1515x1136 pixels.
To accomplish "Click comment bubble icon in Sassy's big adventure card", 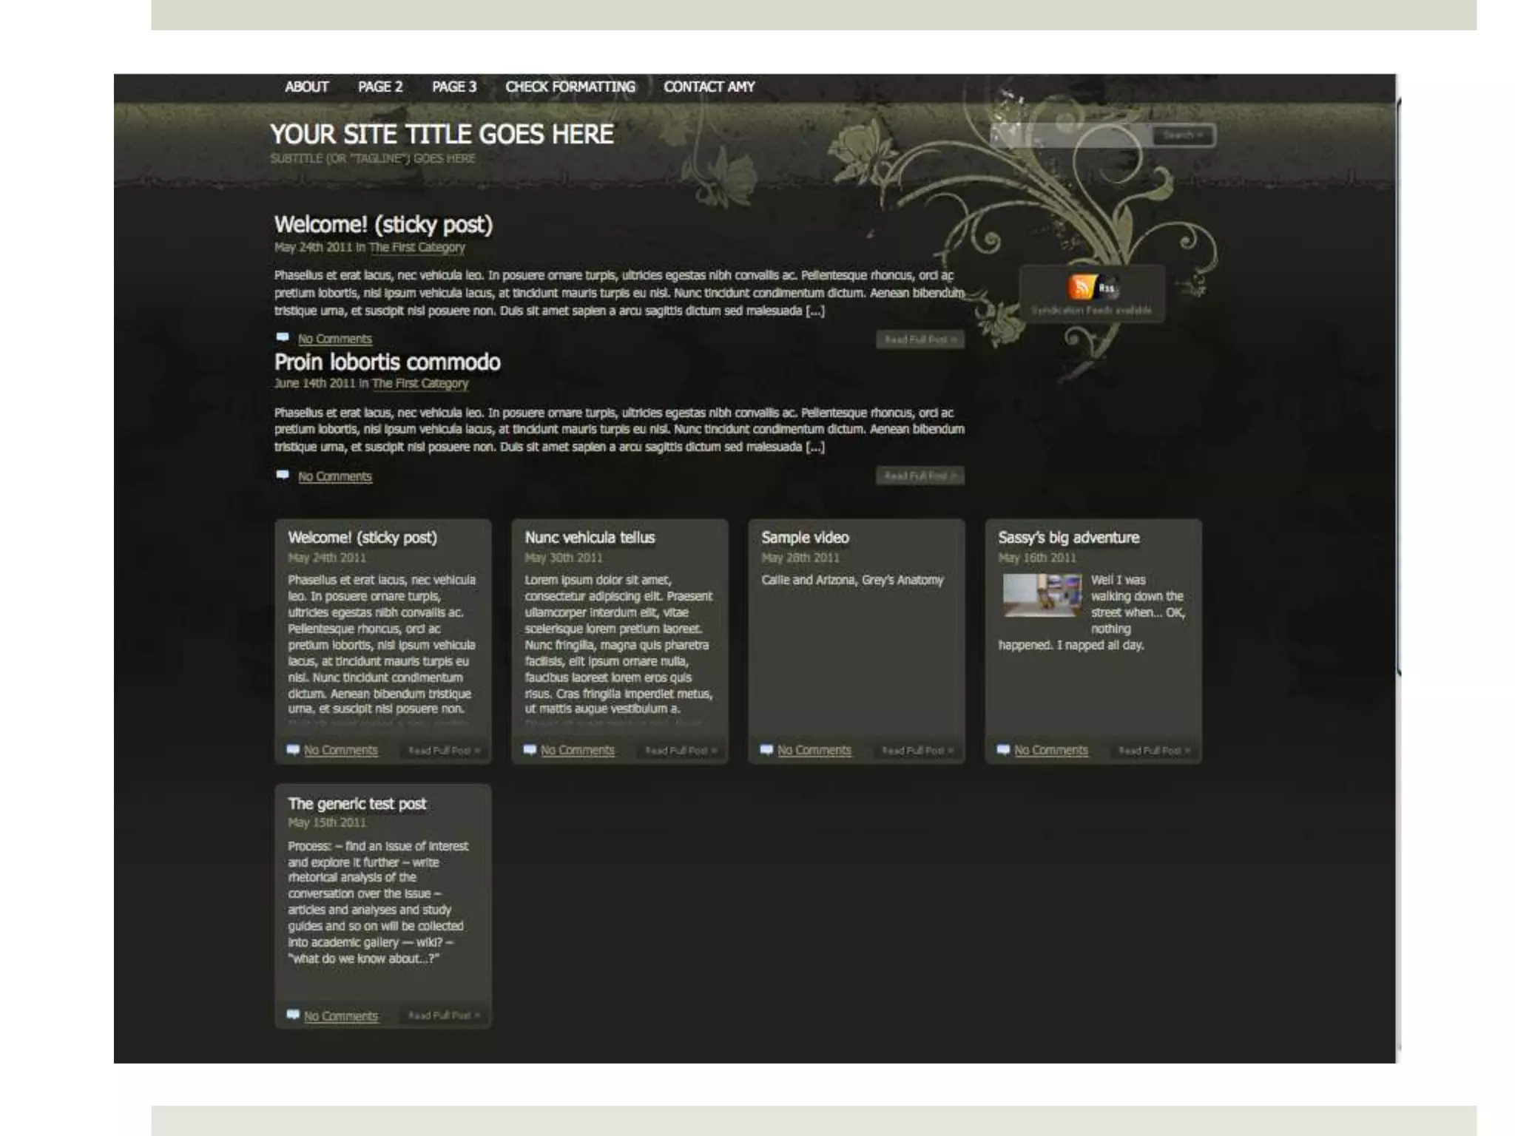I will [x=1003, y=749].
